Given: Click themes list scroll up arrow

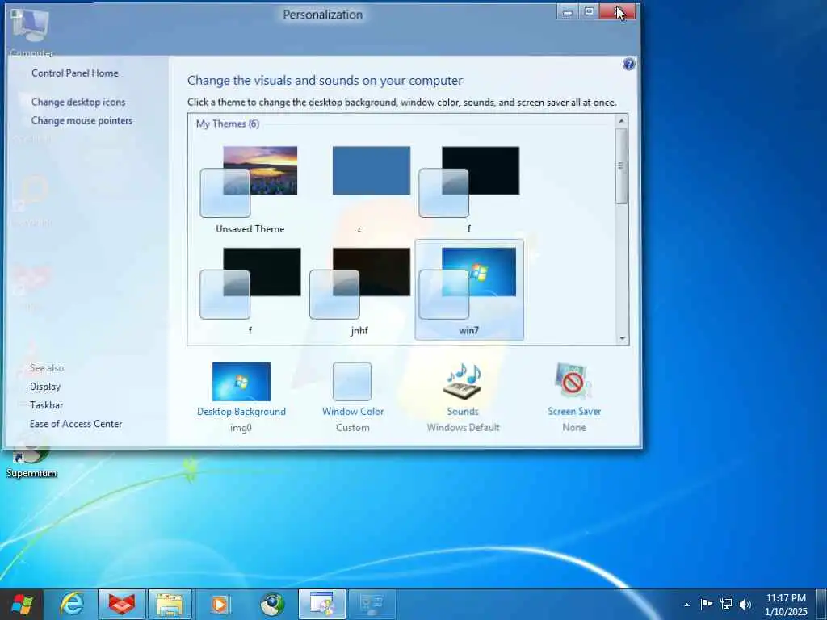Looking at the screenshot, I should click(x=621, y=121).
